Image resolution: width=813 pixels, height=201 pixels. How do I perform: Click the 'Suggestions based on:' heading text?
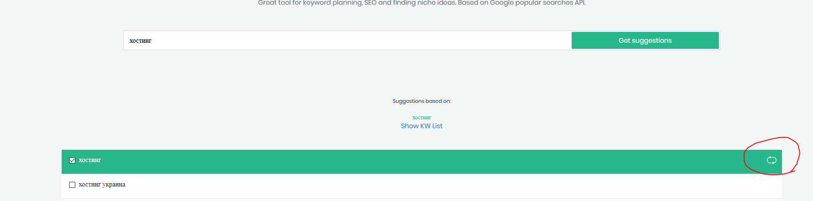(x=422, y=101)
